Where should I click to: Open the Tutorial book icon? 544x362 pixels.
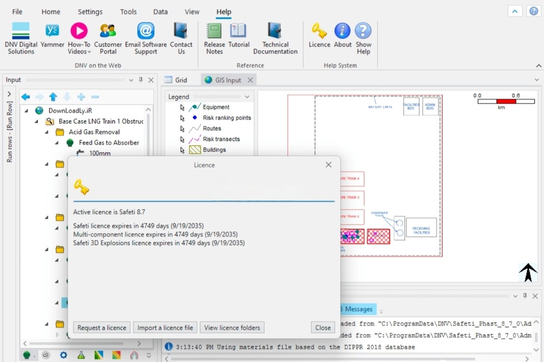[x=238, y=31]
